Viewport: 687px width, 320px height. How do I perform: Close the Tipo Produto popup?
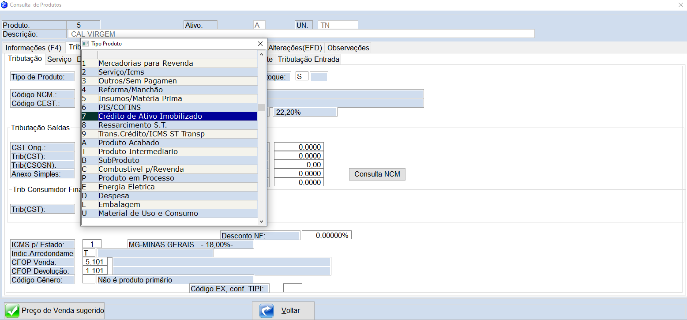260,44
